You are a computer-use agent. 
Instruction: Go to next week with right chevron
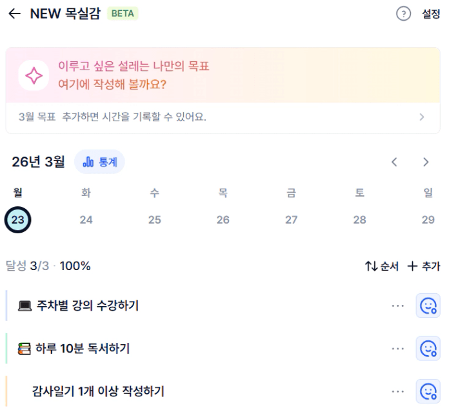click(x=426, y=162)
